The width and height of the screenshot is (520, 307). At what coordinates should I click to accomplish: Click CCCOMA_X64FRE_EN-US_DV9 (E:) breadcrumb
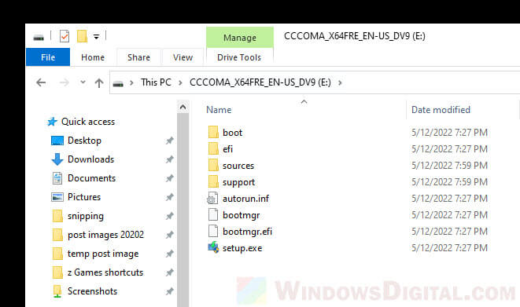tap(260, 82)
